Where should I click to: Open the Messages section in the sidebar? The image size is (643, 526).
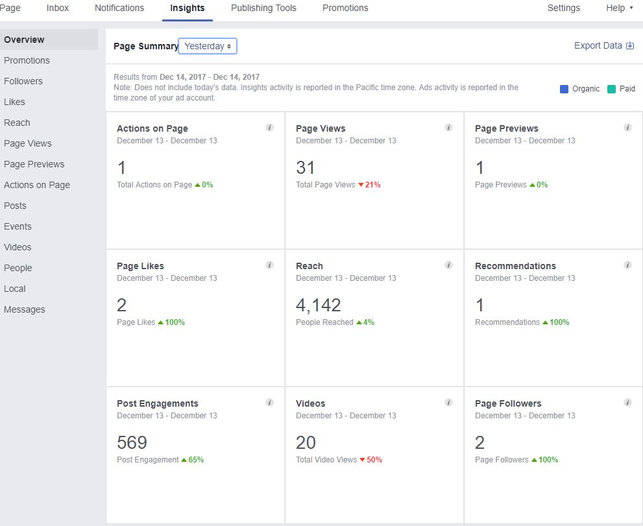[x=25, y=309]
